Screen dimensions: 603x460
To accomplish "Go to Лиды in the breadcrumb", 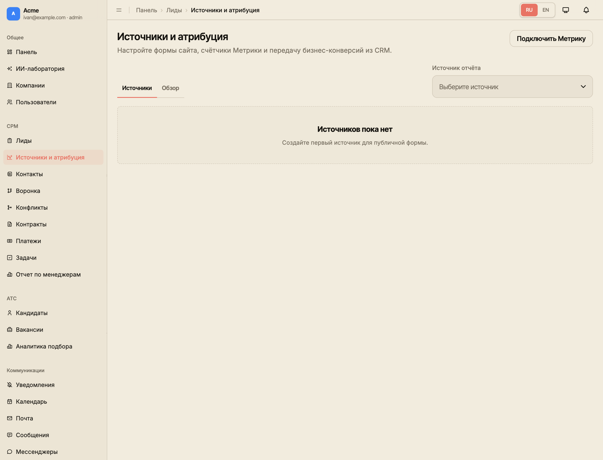I will pyautogui.click(x=174, y=10).
